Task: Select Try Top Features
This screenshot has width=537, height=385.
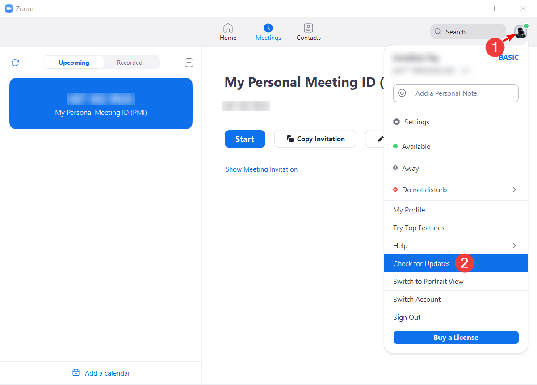Action: click(x=456, y=228)
